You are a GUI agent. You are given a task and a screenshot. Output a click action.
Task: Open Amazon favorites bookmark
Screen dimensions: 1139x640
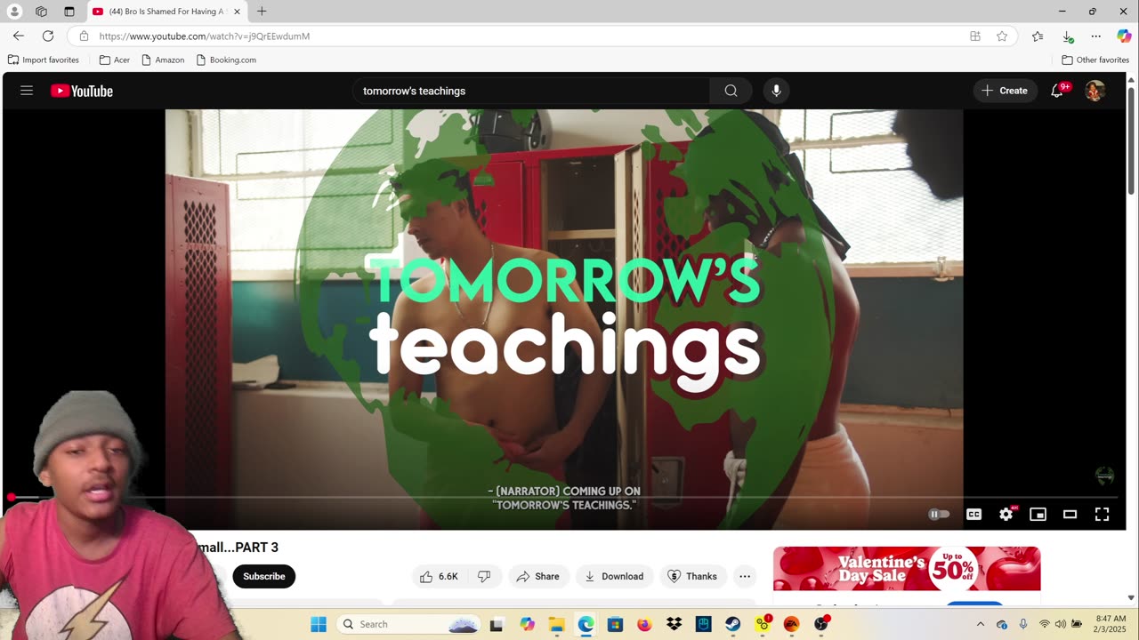(x=163, y=60)
